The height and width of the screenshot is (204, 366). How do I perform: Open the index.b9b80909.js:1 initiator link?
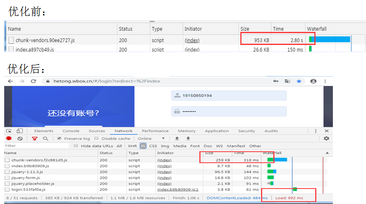(178, 190)
